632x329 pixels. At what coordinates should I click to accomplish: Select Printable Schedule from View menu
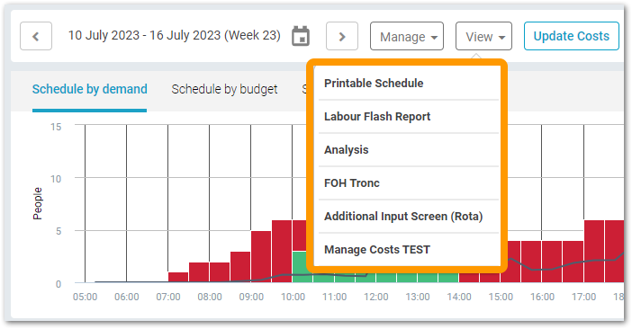click(409, 84)
